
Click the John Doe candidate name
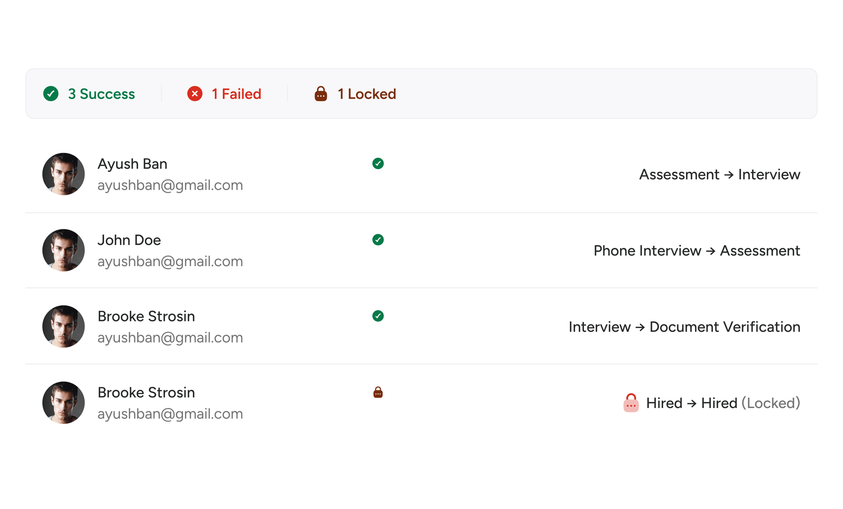point(129,240)
